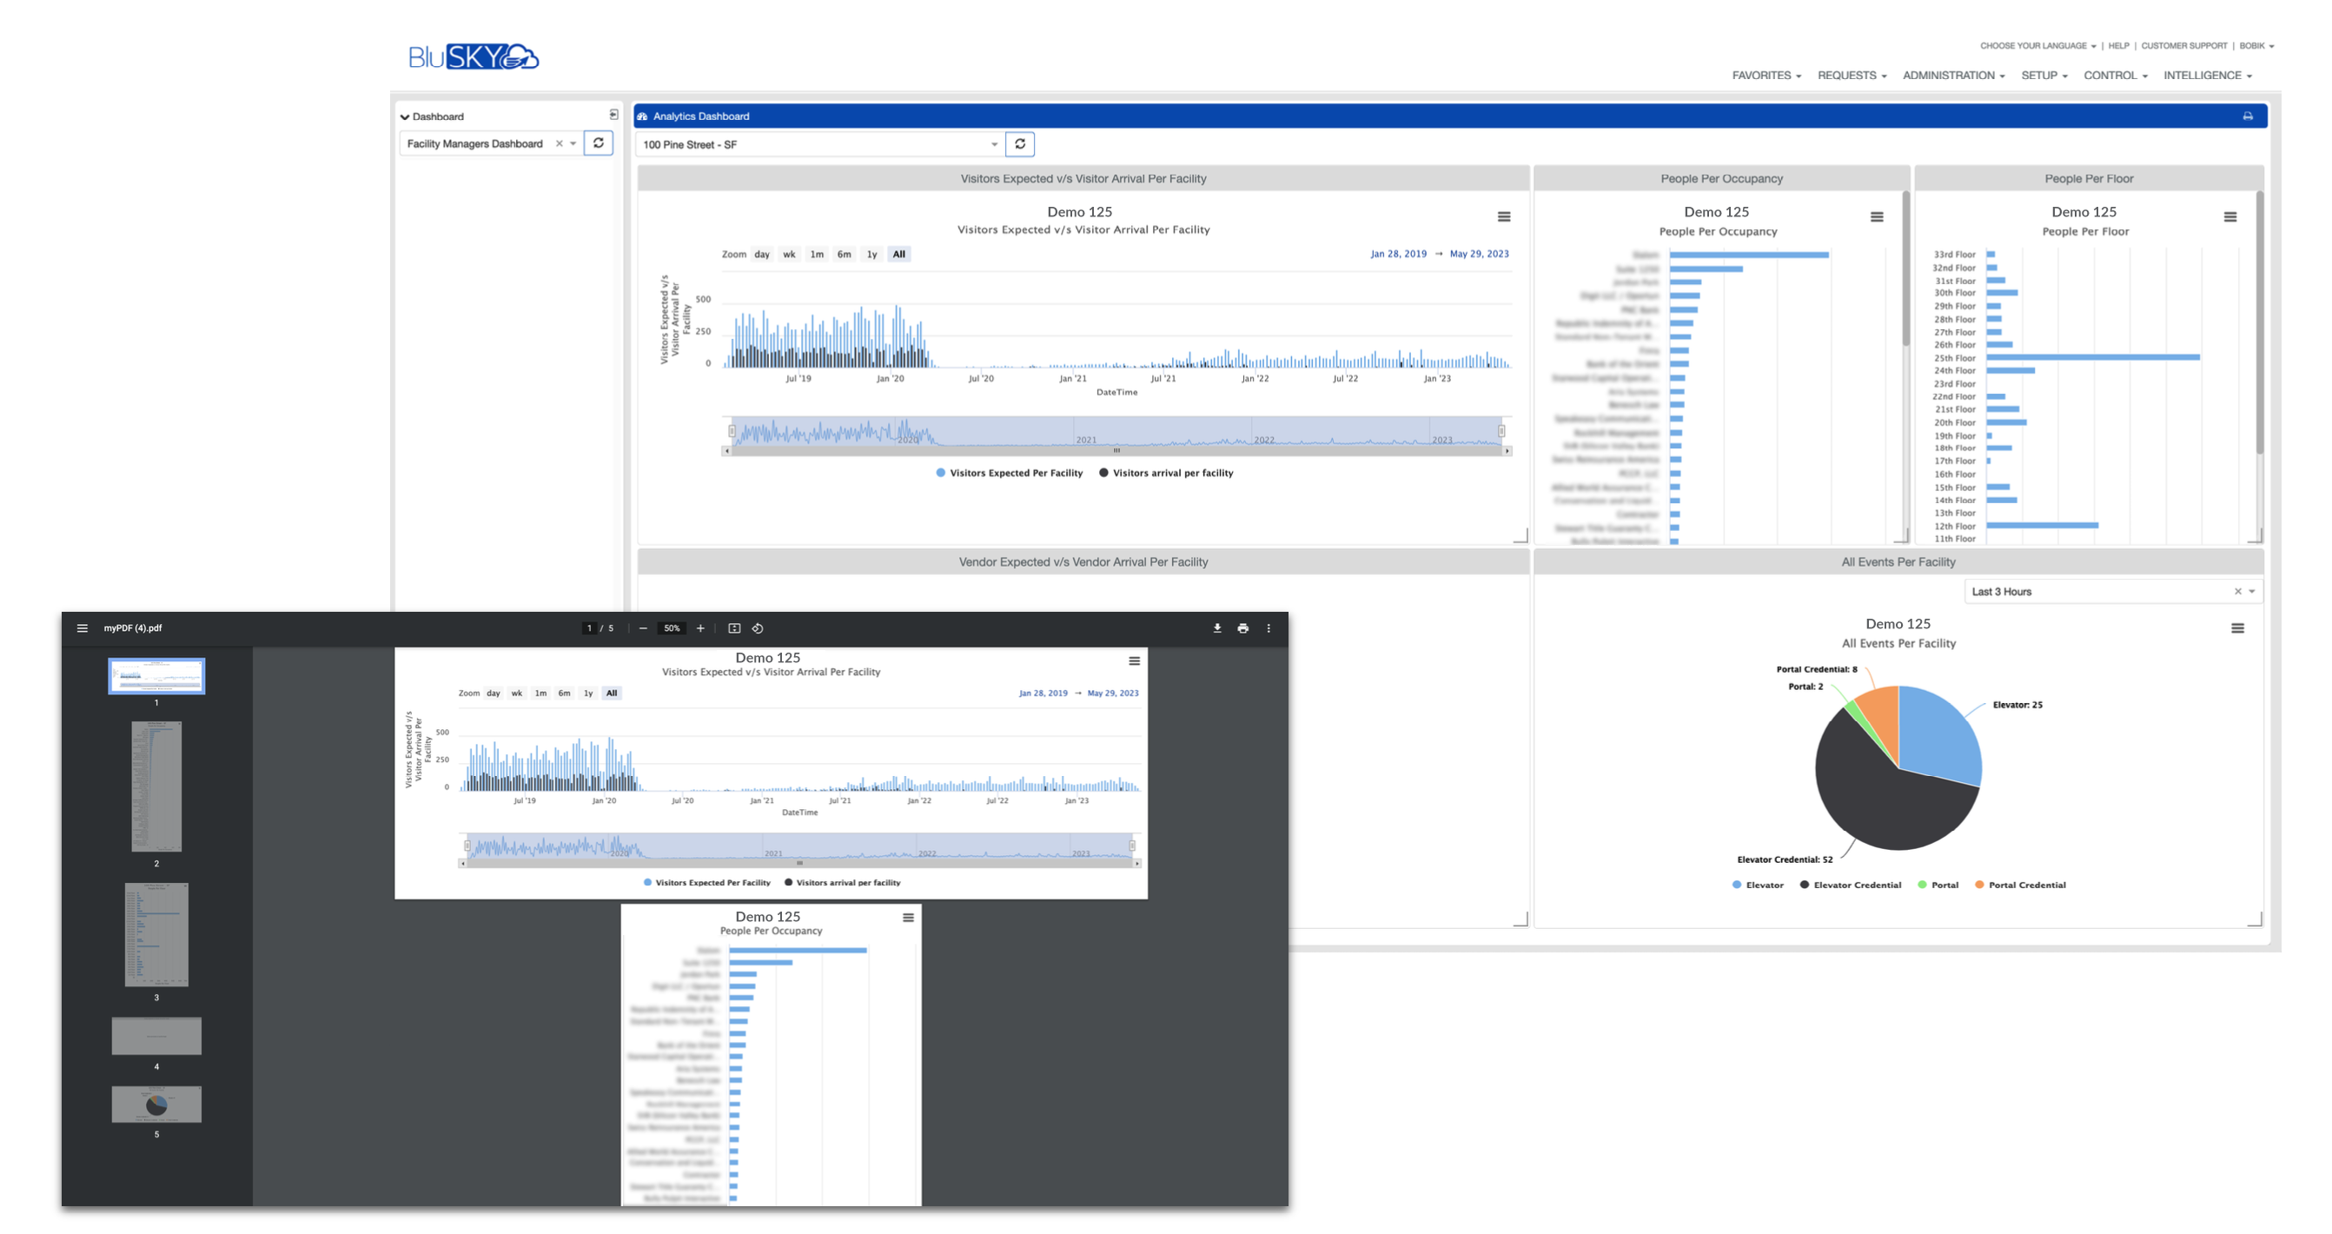Toggle the PDF sidebar menu icon

83,628
